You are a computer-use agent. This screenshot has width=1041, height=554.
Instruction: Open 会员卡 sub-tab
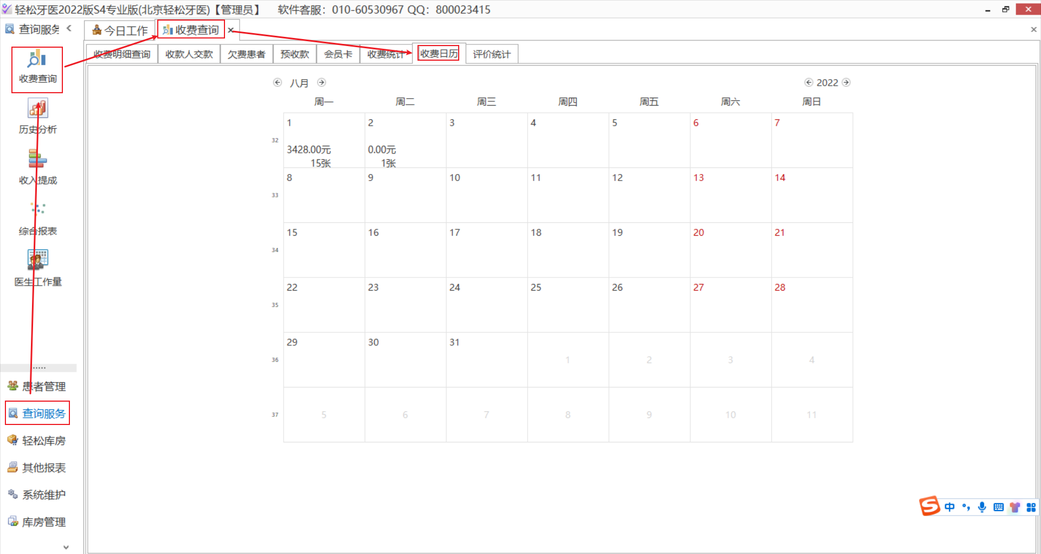[338, 54]
